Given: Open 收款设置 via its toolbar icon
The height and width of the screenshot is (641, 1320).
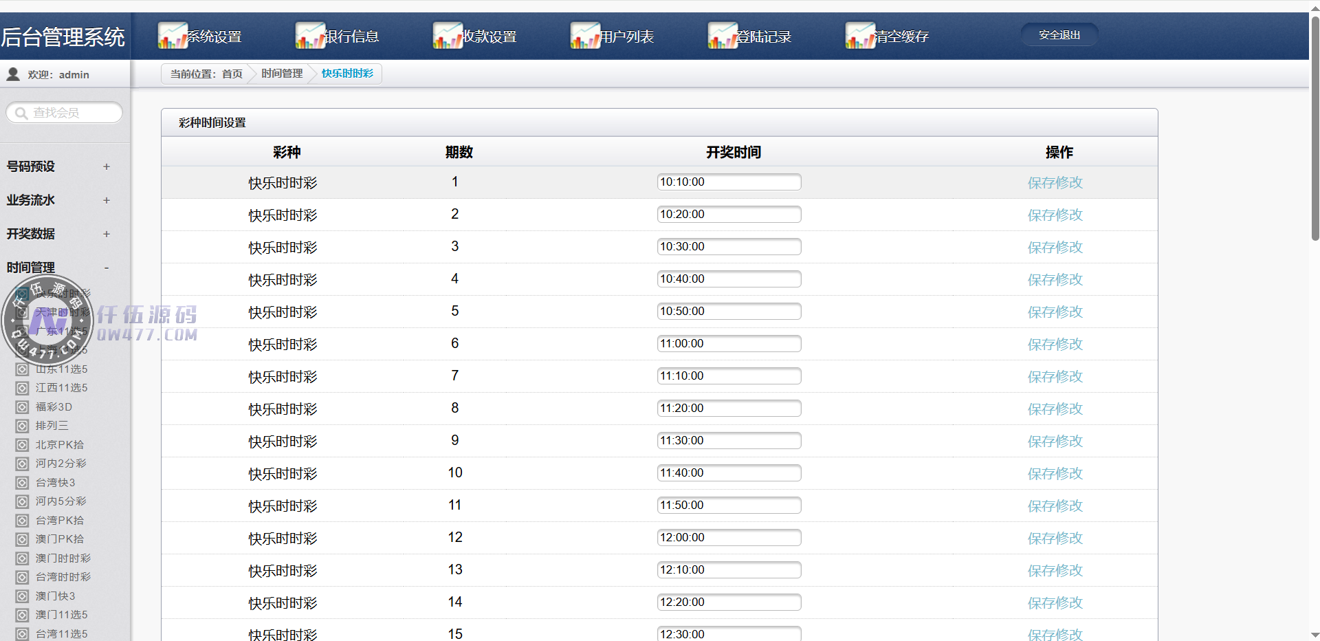Looking at the screenshot, I should point(447,36).
